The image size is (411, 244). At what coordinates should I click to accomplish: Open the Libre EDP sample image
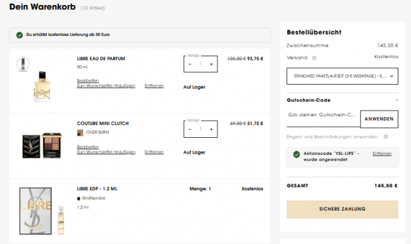42,211
